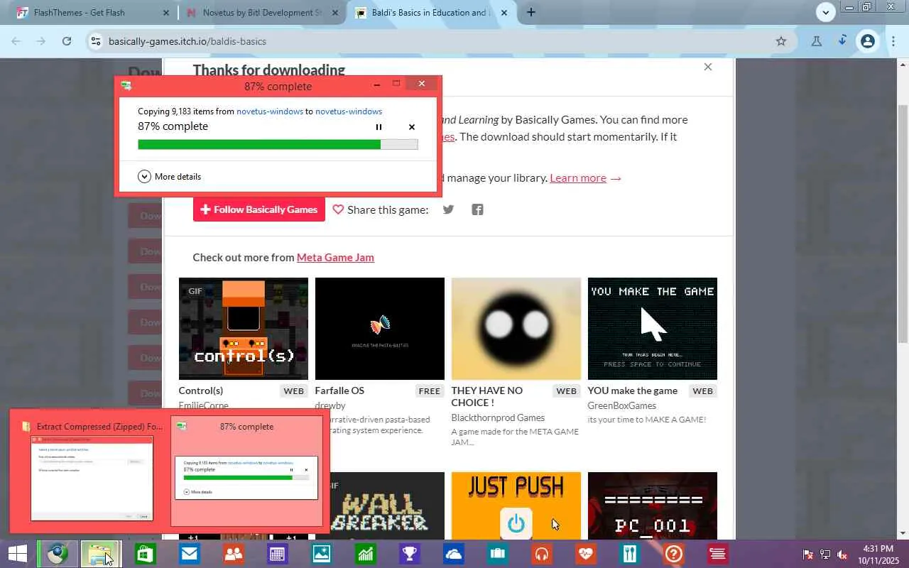Open the PC_001 game thumbnail
This screenshot has height=568, width=909.
[x=653, y=506]
